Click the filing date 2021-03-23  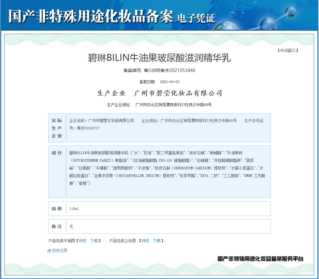tap(170, 82)
